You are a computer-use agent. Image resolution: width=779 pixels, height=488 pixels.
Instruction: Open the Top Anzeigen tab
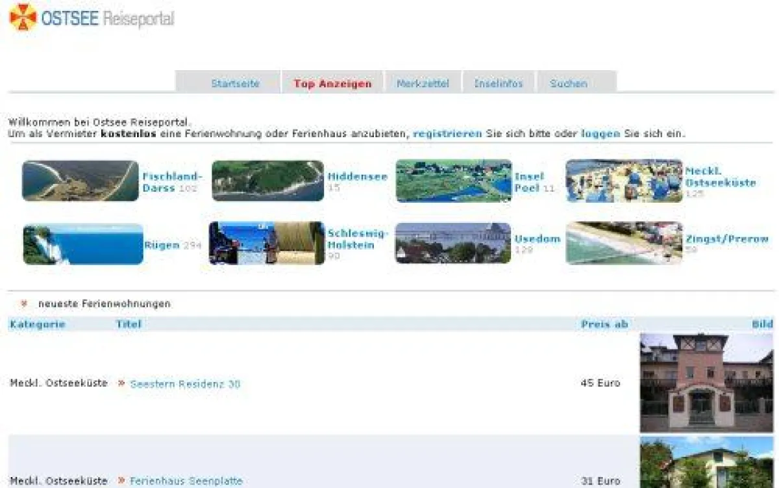[x=332, y=84]
